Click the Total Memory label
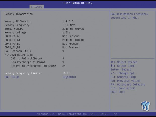The height and width of the screenshot is (117, 156). tap(14, 29)
